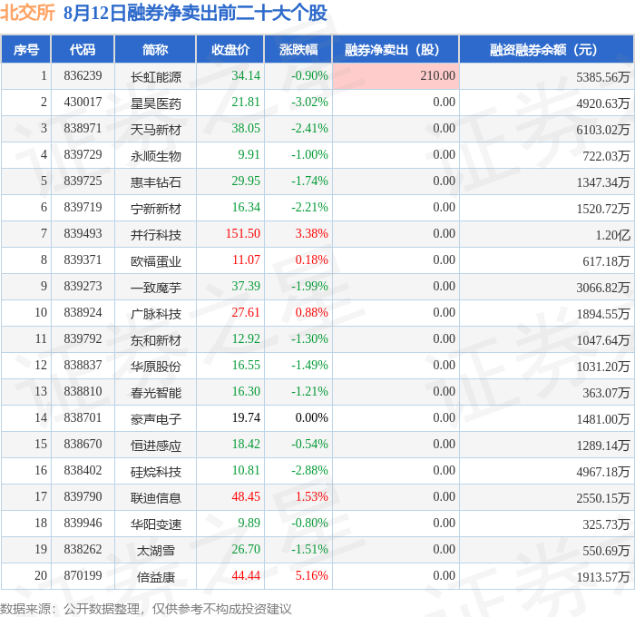Select the name 倍益康
This screenshot has width=635, height=617.
tap(155, 577)
